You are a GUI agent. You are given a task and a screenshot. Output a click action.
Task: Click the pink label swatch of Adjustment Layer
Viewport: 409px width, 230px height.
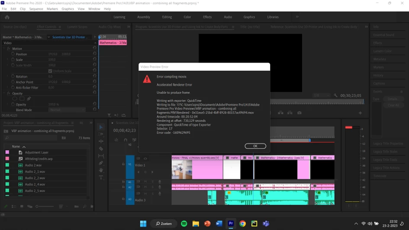(7, 152)
